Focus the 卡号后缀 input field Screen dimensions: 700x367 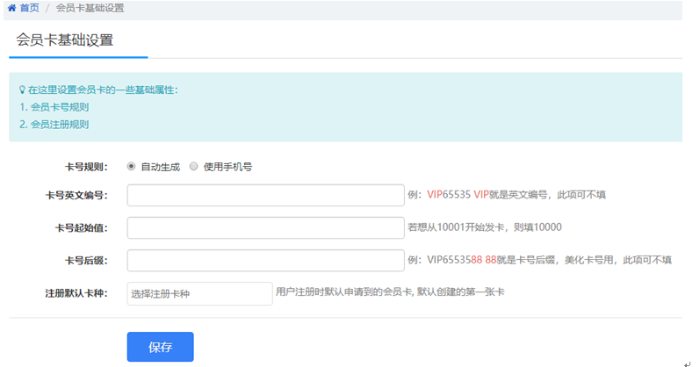265,260
